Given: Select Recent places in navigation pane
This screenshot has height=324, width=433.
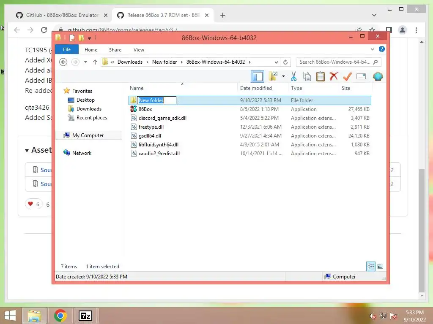Looking at the screenshot, I should pyautogui.click(x=92, y=118).
